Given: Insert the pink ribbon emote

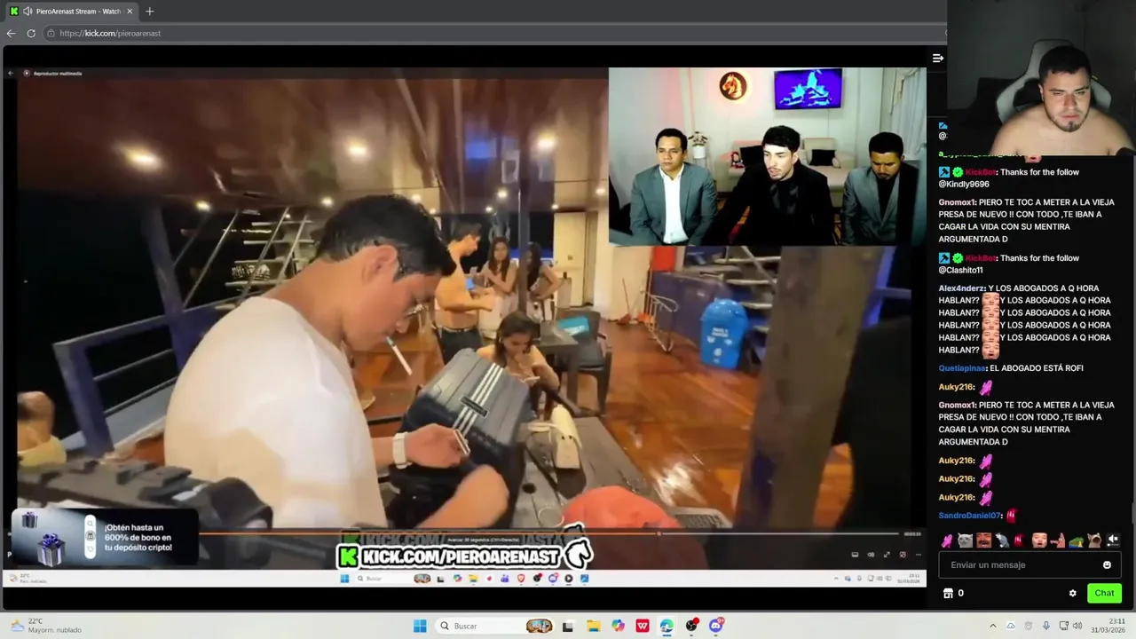Looking at the screenshot, I should [947, 540].
